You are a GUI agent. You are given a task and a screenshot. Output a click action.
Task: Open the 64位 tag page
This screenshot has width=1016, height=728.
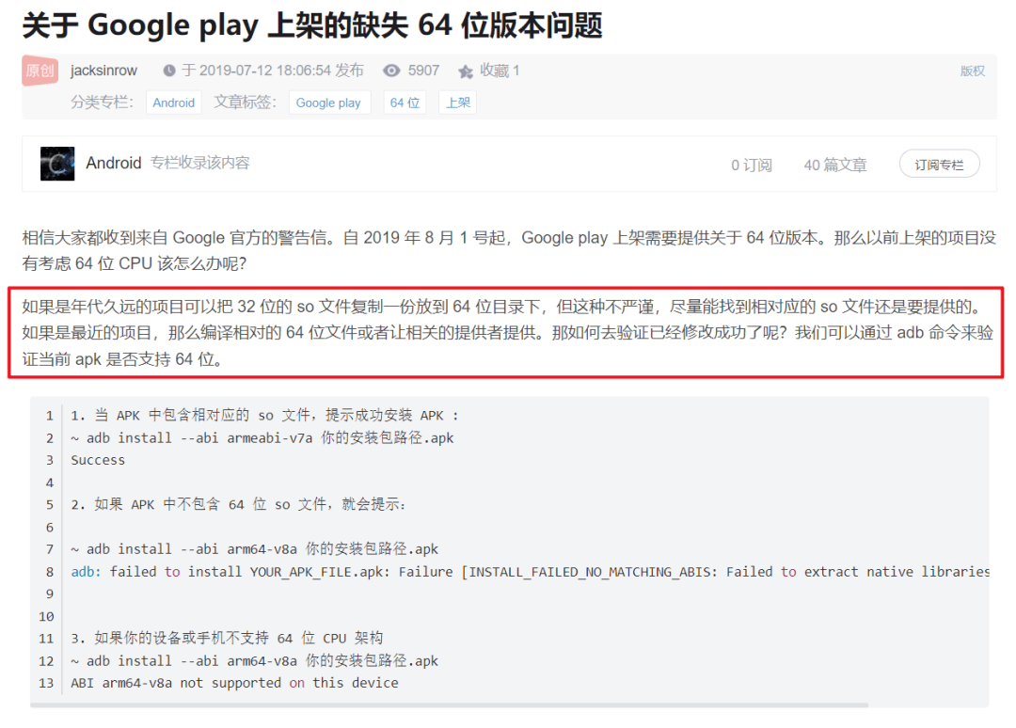pos(404,102)
